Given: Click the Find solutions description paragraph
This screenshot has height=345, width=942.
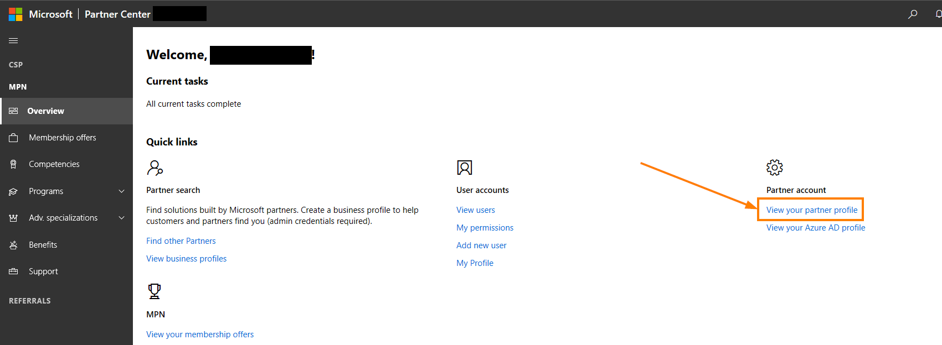Looking at the screenshot, I should coord(282,216).
